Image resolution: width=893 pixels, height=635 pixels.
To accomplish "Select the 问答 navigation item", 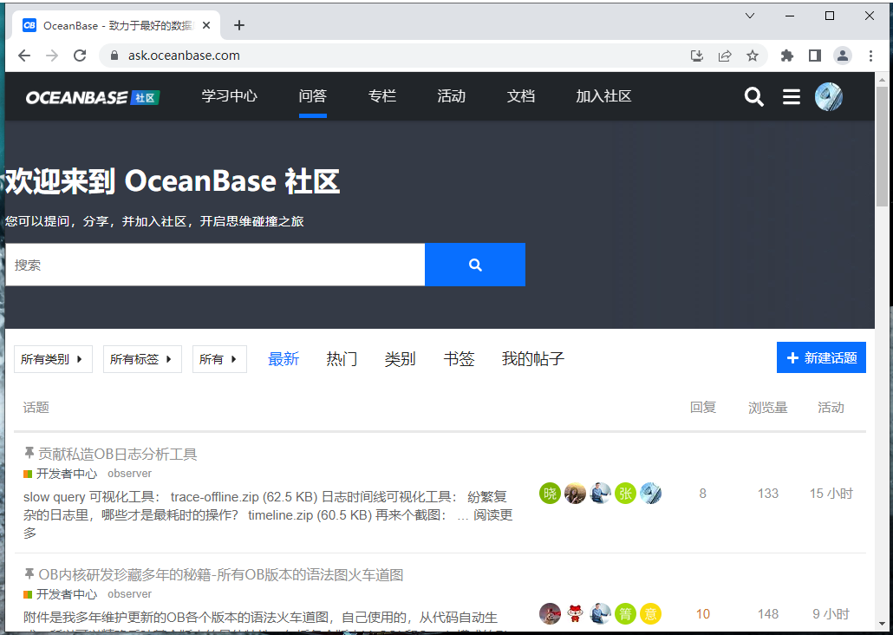I will [x=313, y=95].
